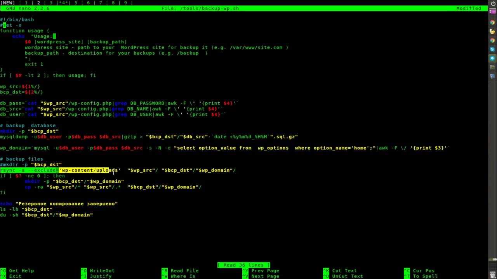Open the Chrome icon directly above Skype
The image size is (497, 279).
click(x=492, y=40)
